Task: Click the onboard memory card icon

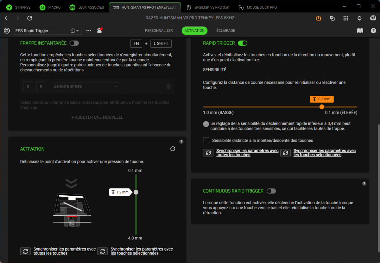Action: 99,30
